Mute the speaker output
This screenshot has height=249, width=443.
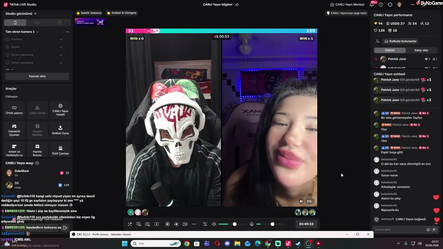pyautogui.click(x=214, y=224)
